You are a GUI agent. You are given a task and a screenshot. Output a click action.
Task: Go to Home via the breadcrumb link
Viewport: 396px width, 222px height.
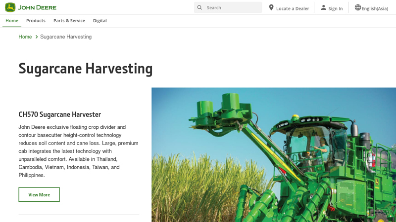coord(25,37)
